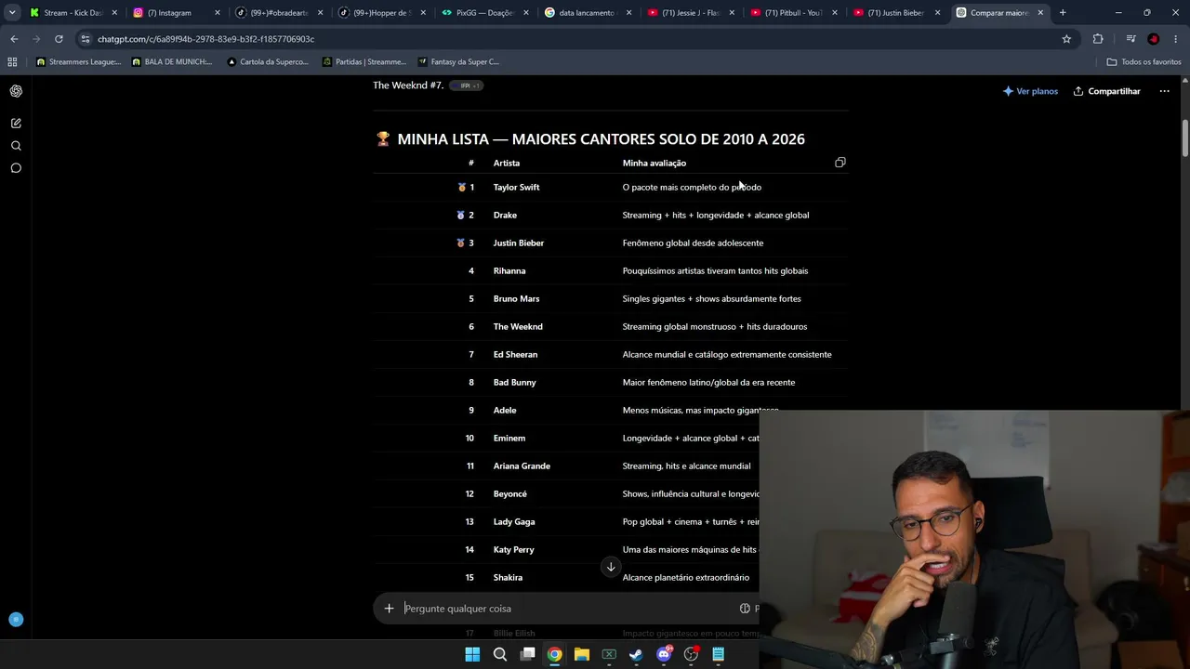Image resolution: width=1190 pixels, height=669 pixels.
Task: Open the Chrome apps grid in bookmarks bar
Action: (x=12, y=62)
